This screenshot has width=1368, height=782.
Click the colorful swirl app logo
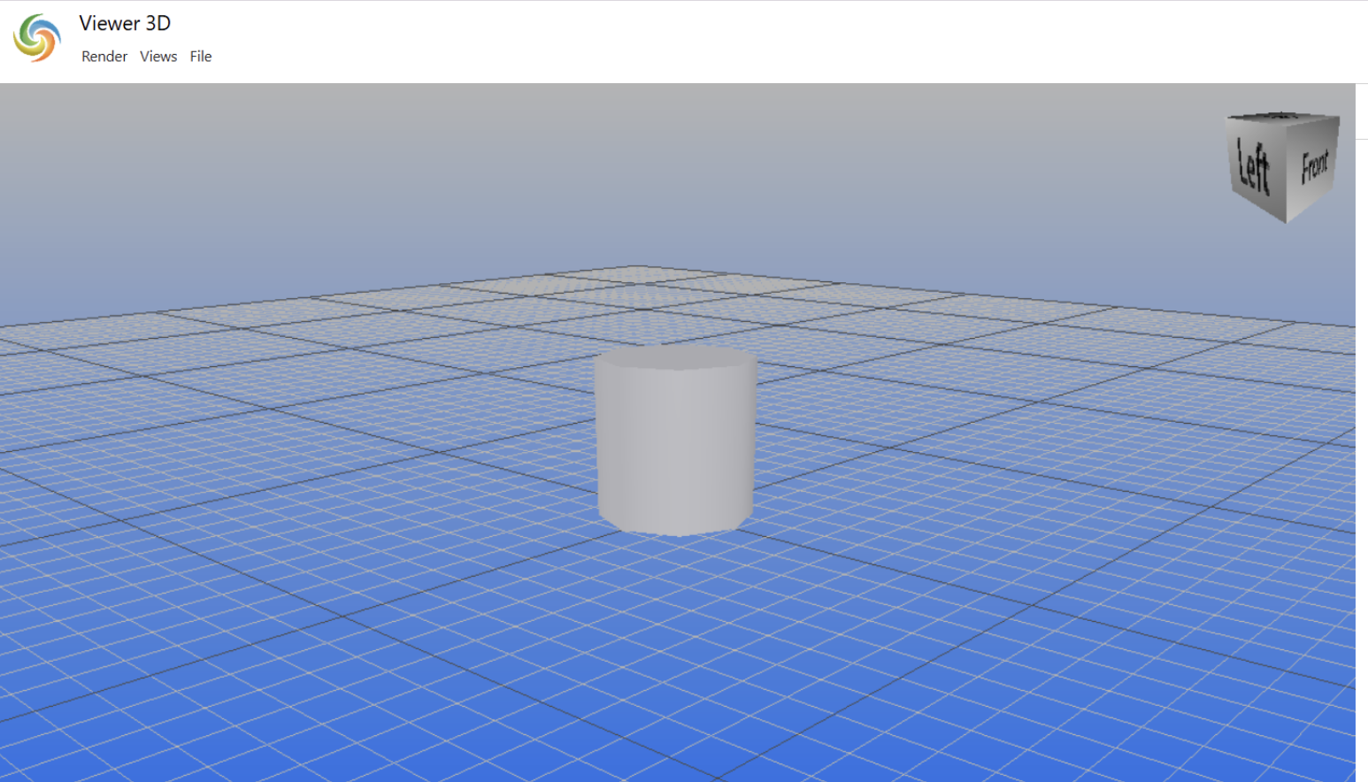click(x=37, y=38)
